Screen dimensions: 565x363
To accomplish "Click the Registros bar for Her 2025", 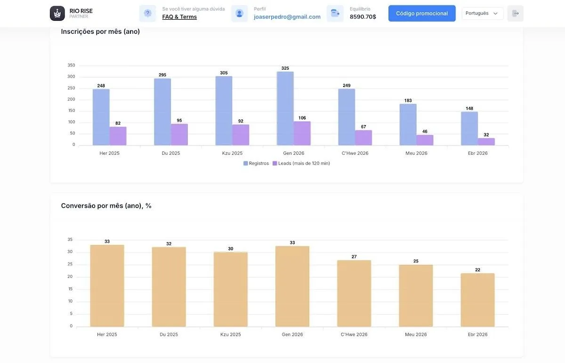I will point(101,117).
